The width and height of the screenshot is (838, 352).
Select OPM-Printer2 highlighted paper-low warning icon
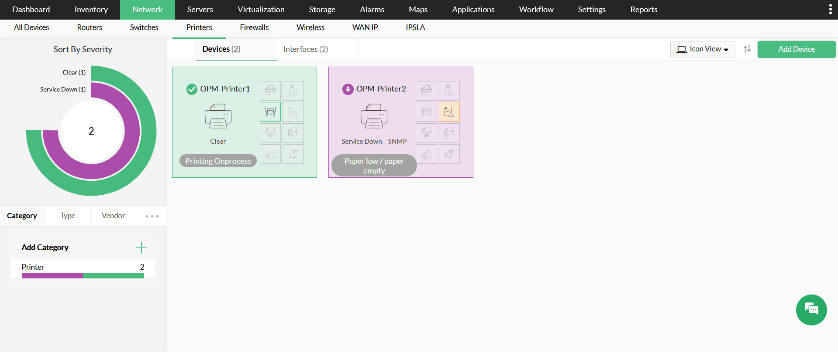[x=449, y=112]
